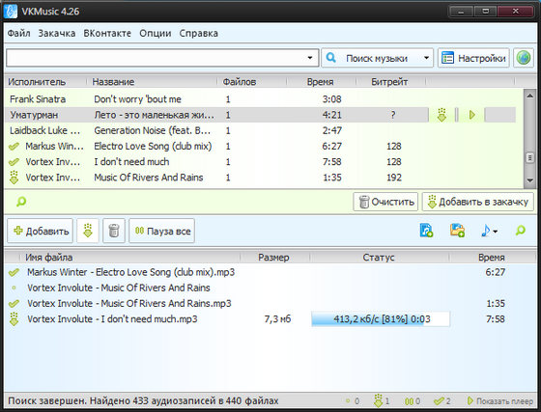
Task: Click the green magnifier in downloads toolbar
Action: point(521,230)
